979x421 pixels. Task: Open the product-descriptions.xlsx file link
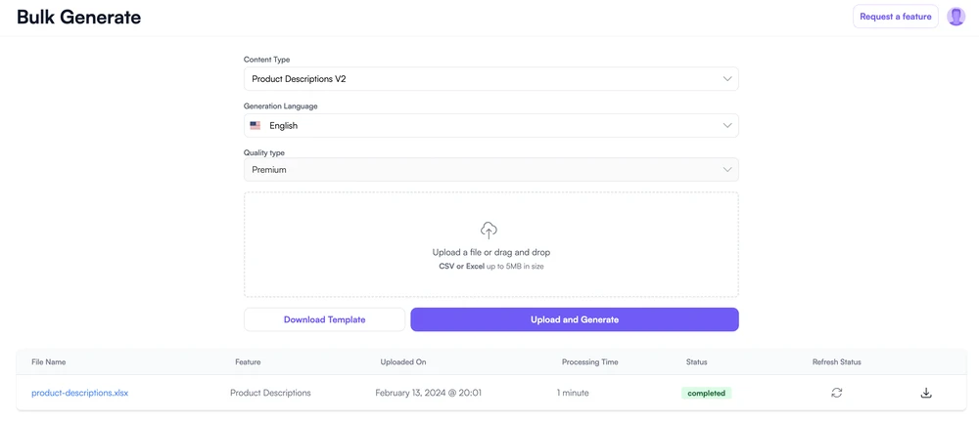click(x=79, y=393)
